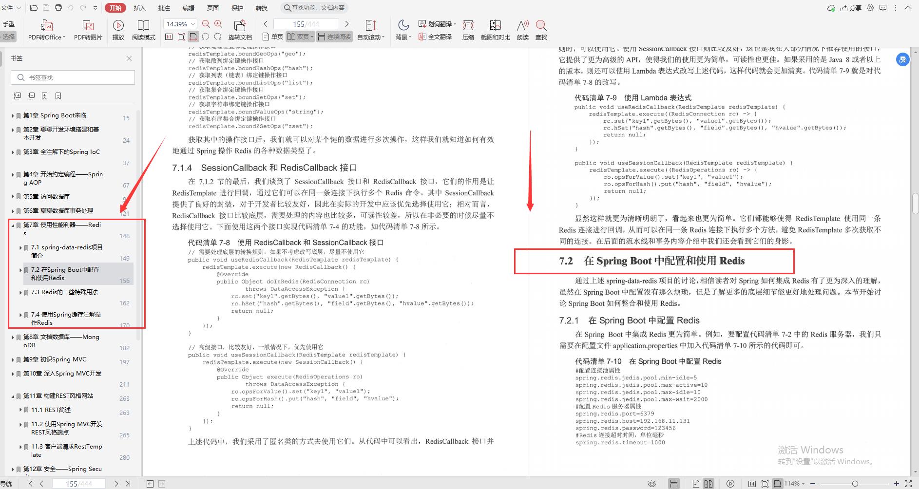The width and height of the screenshot is (919, 489).
Task: Click the 分享 share button
Action: point(851,8)
